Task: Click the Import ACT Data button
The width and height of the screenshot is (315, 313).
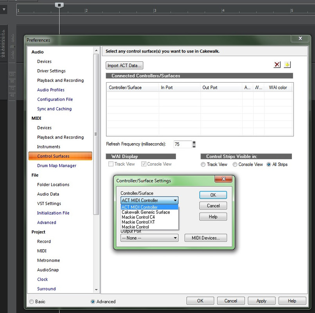Action: pos(124,65)
